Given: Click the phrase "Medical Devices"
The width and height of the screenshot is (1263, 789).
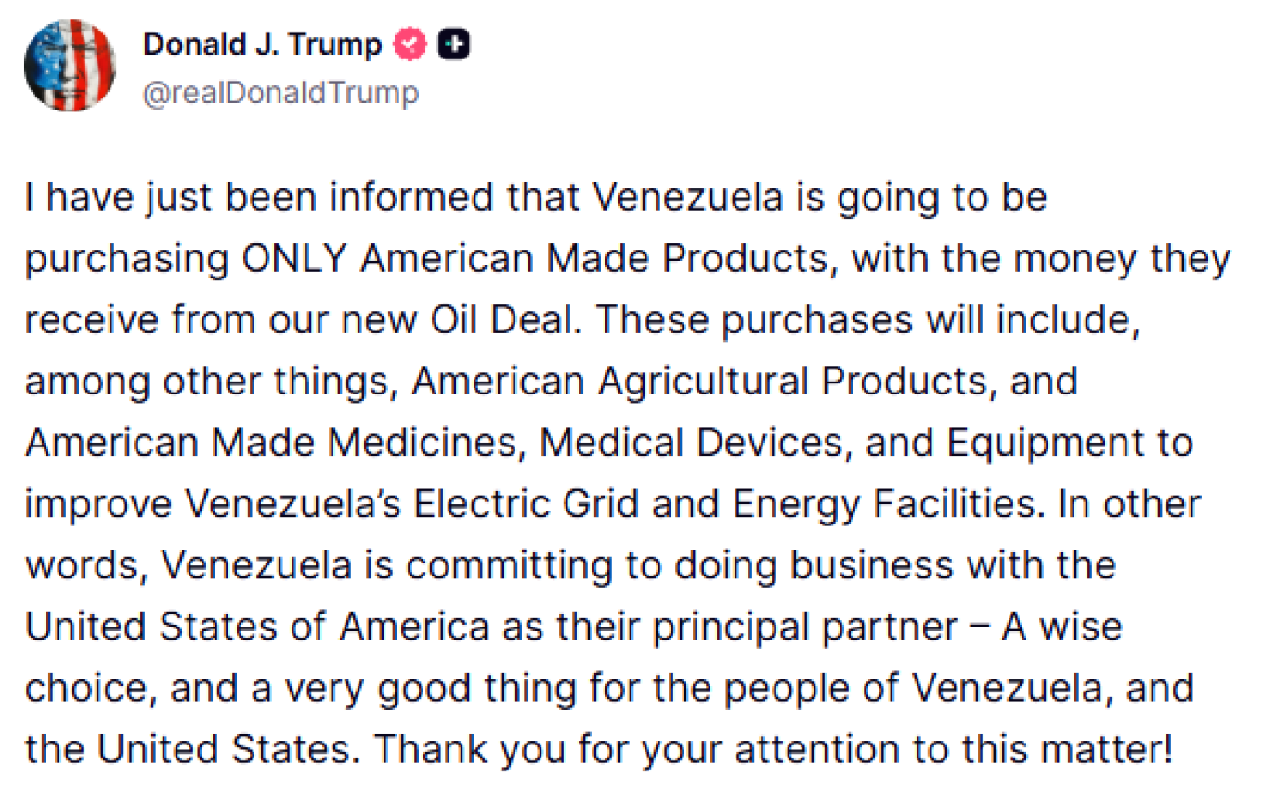Looking at the screenshot, I should [x=692, y=443].
